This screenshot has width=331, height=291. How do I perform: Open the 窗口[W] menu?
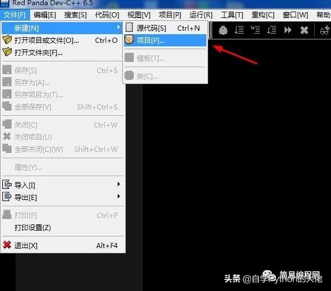pos(295,15)
